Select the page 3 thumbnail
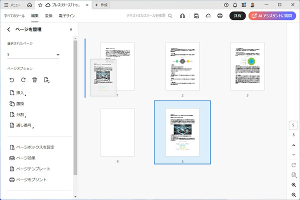 247,66
